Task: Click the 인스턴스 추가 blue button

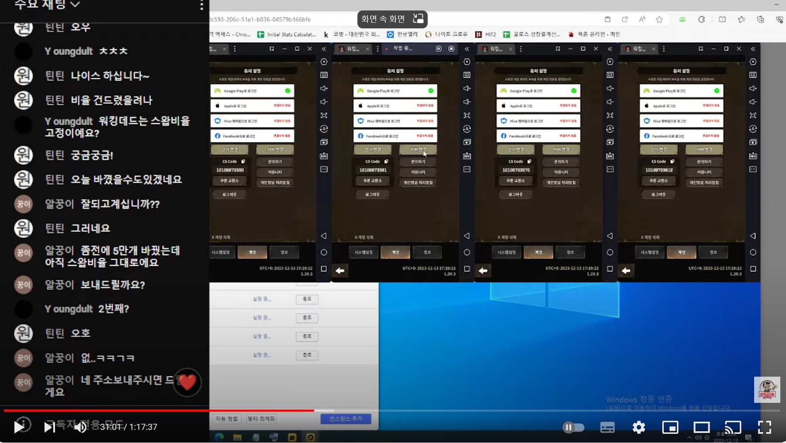Action: [346, 419]
